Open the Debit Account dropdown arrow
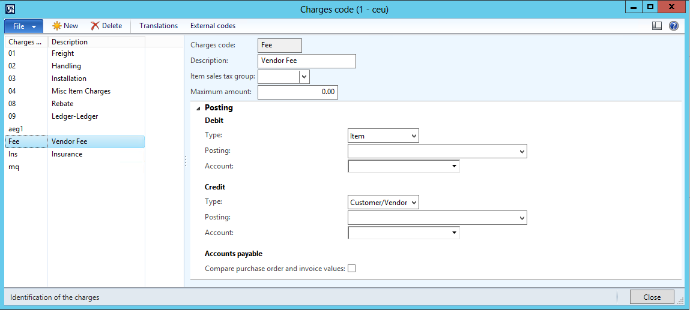Image resolution: width=690 pixels, height=310 pixels. (x=454, y=166)
